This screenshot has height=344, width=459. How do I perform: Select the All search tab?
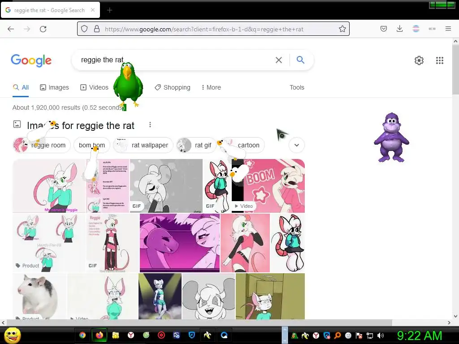click(x=21, y=87)
